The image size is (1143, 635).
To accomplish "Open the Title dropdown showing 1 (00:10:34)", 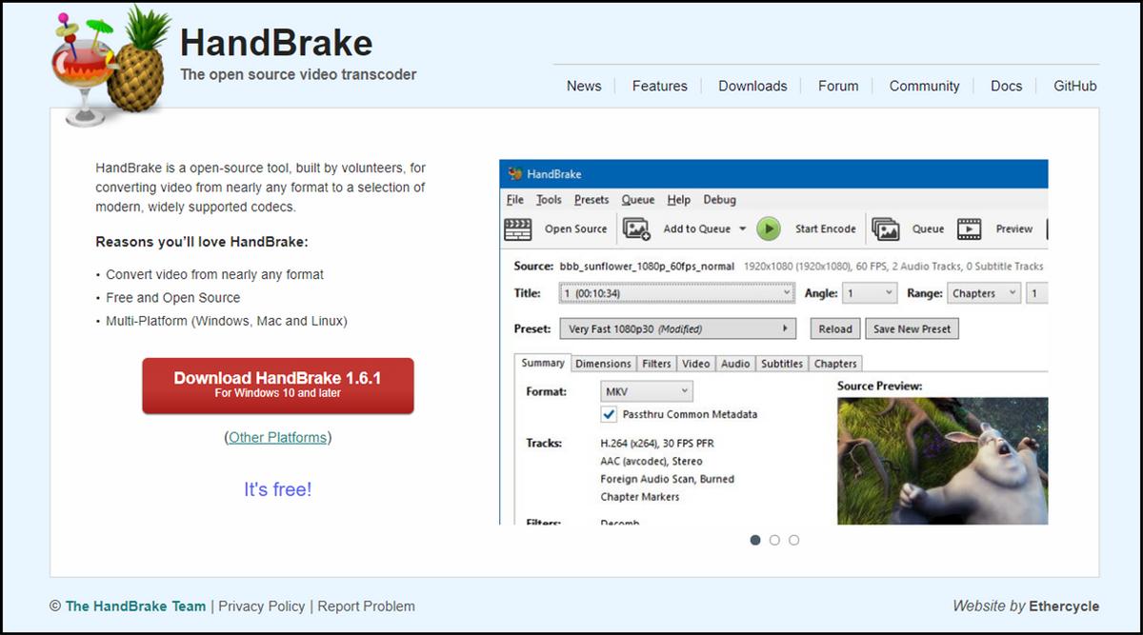I will tap(676, 293).
